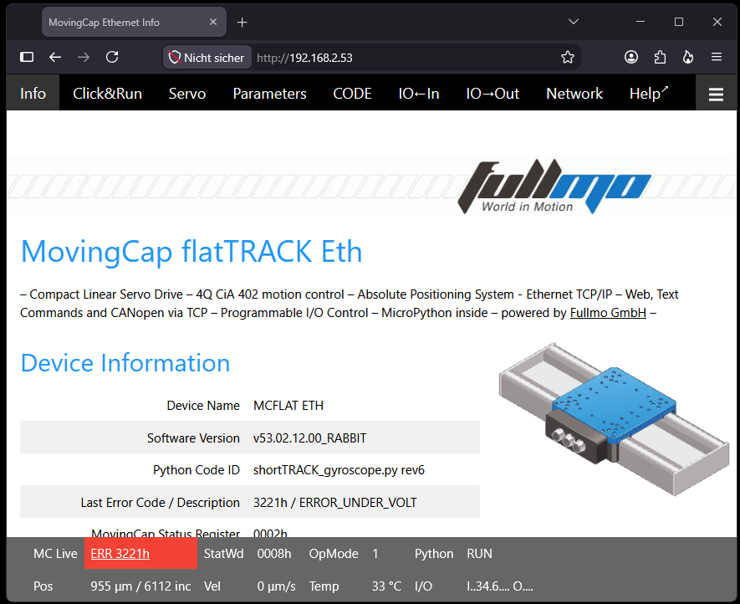This screenshot has height=604, width=740.
Task: Open the MovingCap hamburger menu
Action: click(x=716, y=95)
